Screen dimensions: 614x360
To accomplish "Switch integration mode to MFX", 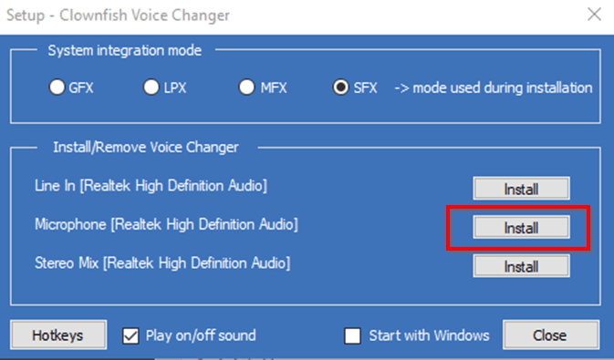I will 246,87.
